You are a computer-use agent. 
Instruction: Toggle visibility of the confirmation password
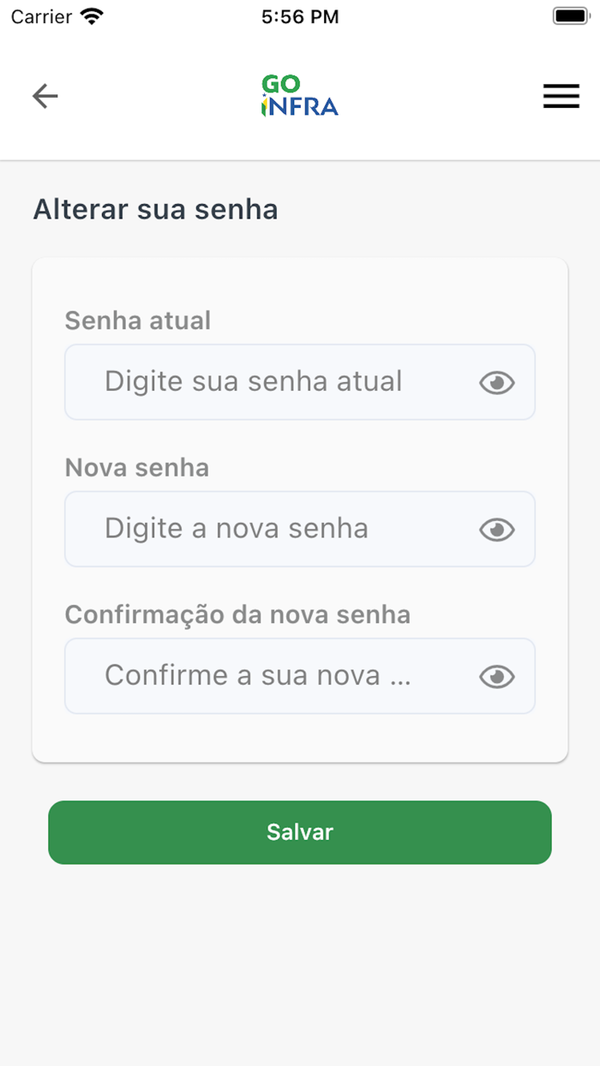pos(497,676)
